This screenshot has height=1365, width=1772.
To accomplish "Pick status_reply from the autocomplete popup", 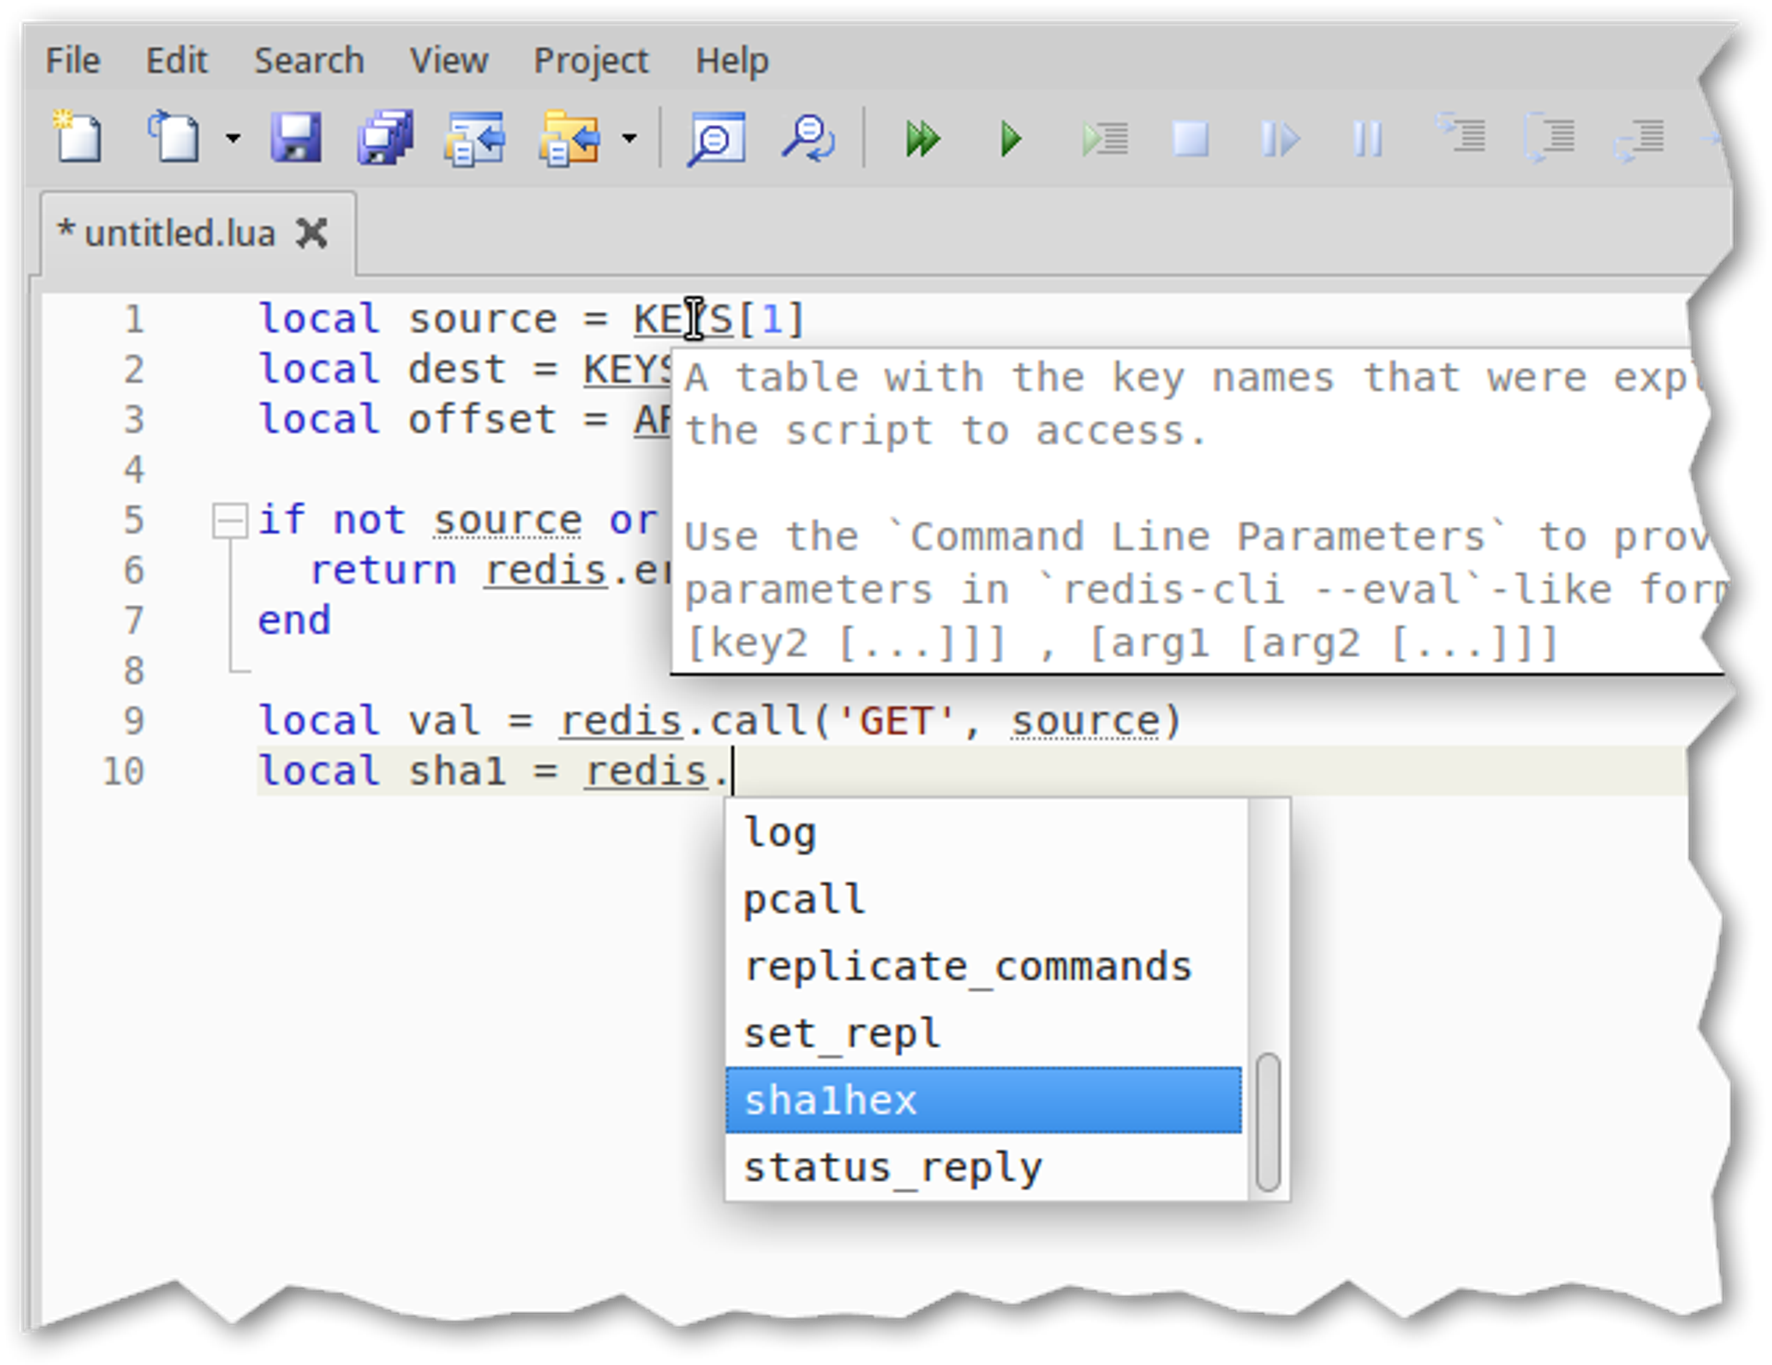I will point(892,1168).
